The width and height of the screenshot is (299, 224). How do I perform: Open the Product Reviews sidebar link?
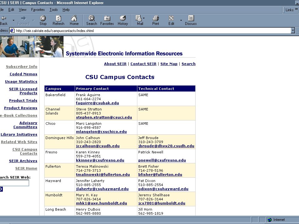(x=21, y=108)
